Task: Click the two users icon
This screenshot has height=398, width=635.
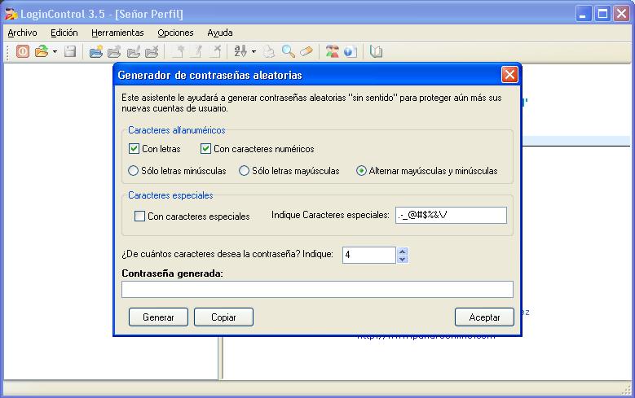Action: pos(332,51)
